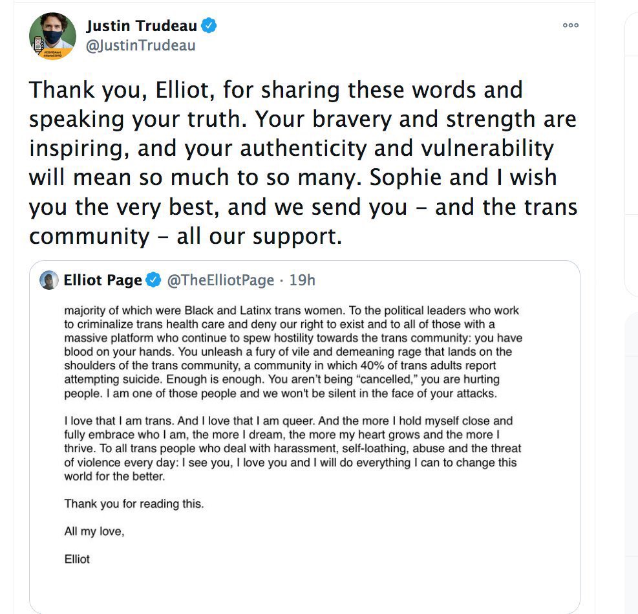Image resolution: width=638 pixels, height=614 pixels.
Task: Click the word "community" starting the tweet's last line
Action: (89, 236)
